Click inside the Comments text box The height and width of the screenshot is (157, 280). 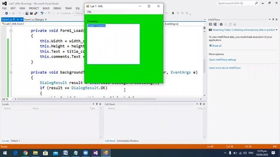tap(113, 44)
